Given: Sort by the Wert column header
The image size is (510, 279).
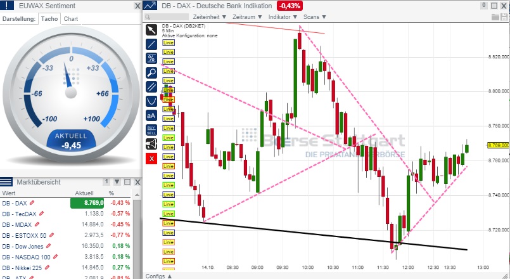Looking at the screenshot, I should 9,193.
